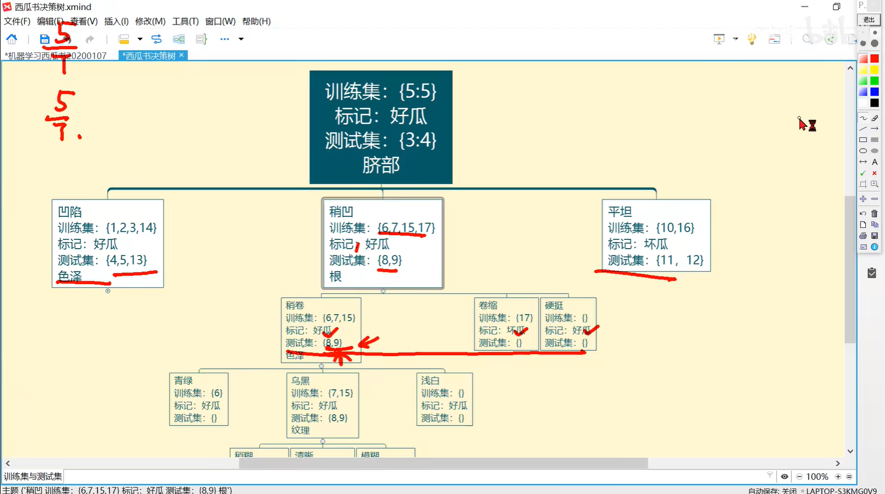
Task: Open more insert options (three dots)
Action: (x=225, y=39)
